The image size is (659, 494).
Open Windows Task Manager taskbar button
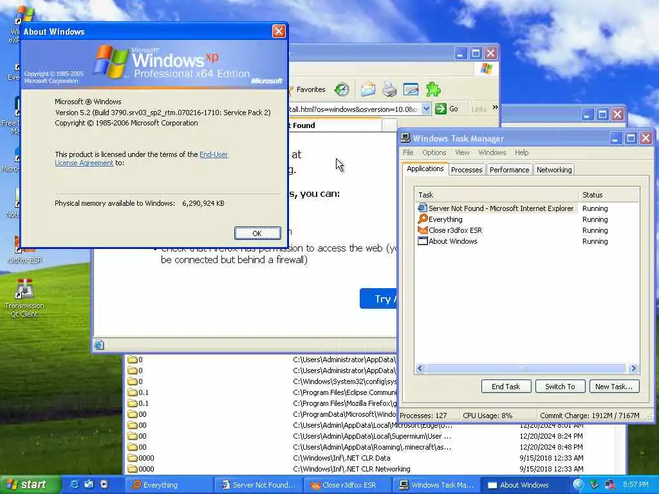(437, 485)
